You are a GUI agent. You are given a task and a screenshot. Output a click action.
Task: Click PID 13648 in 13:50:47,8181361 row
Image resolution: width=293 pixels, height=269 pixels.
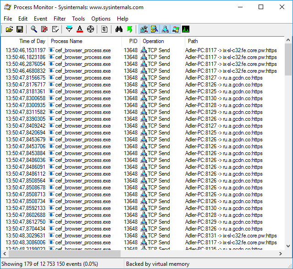pyautogui.click(x=131, y=91)
